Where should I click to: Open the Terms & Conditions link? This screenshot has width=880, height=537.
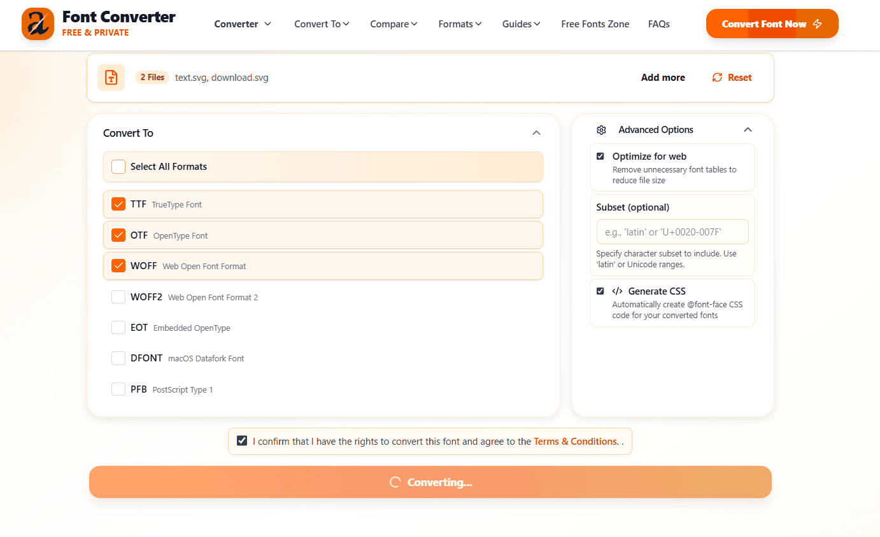[575, 441]
